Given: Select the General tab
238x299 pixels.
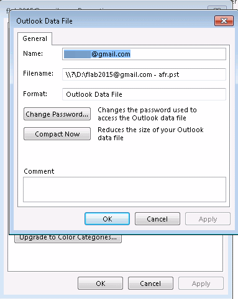Looking at the screenshot, I should [x=35, y=38].
